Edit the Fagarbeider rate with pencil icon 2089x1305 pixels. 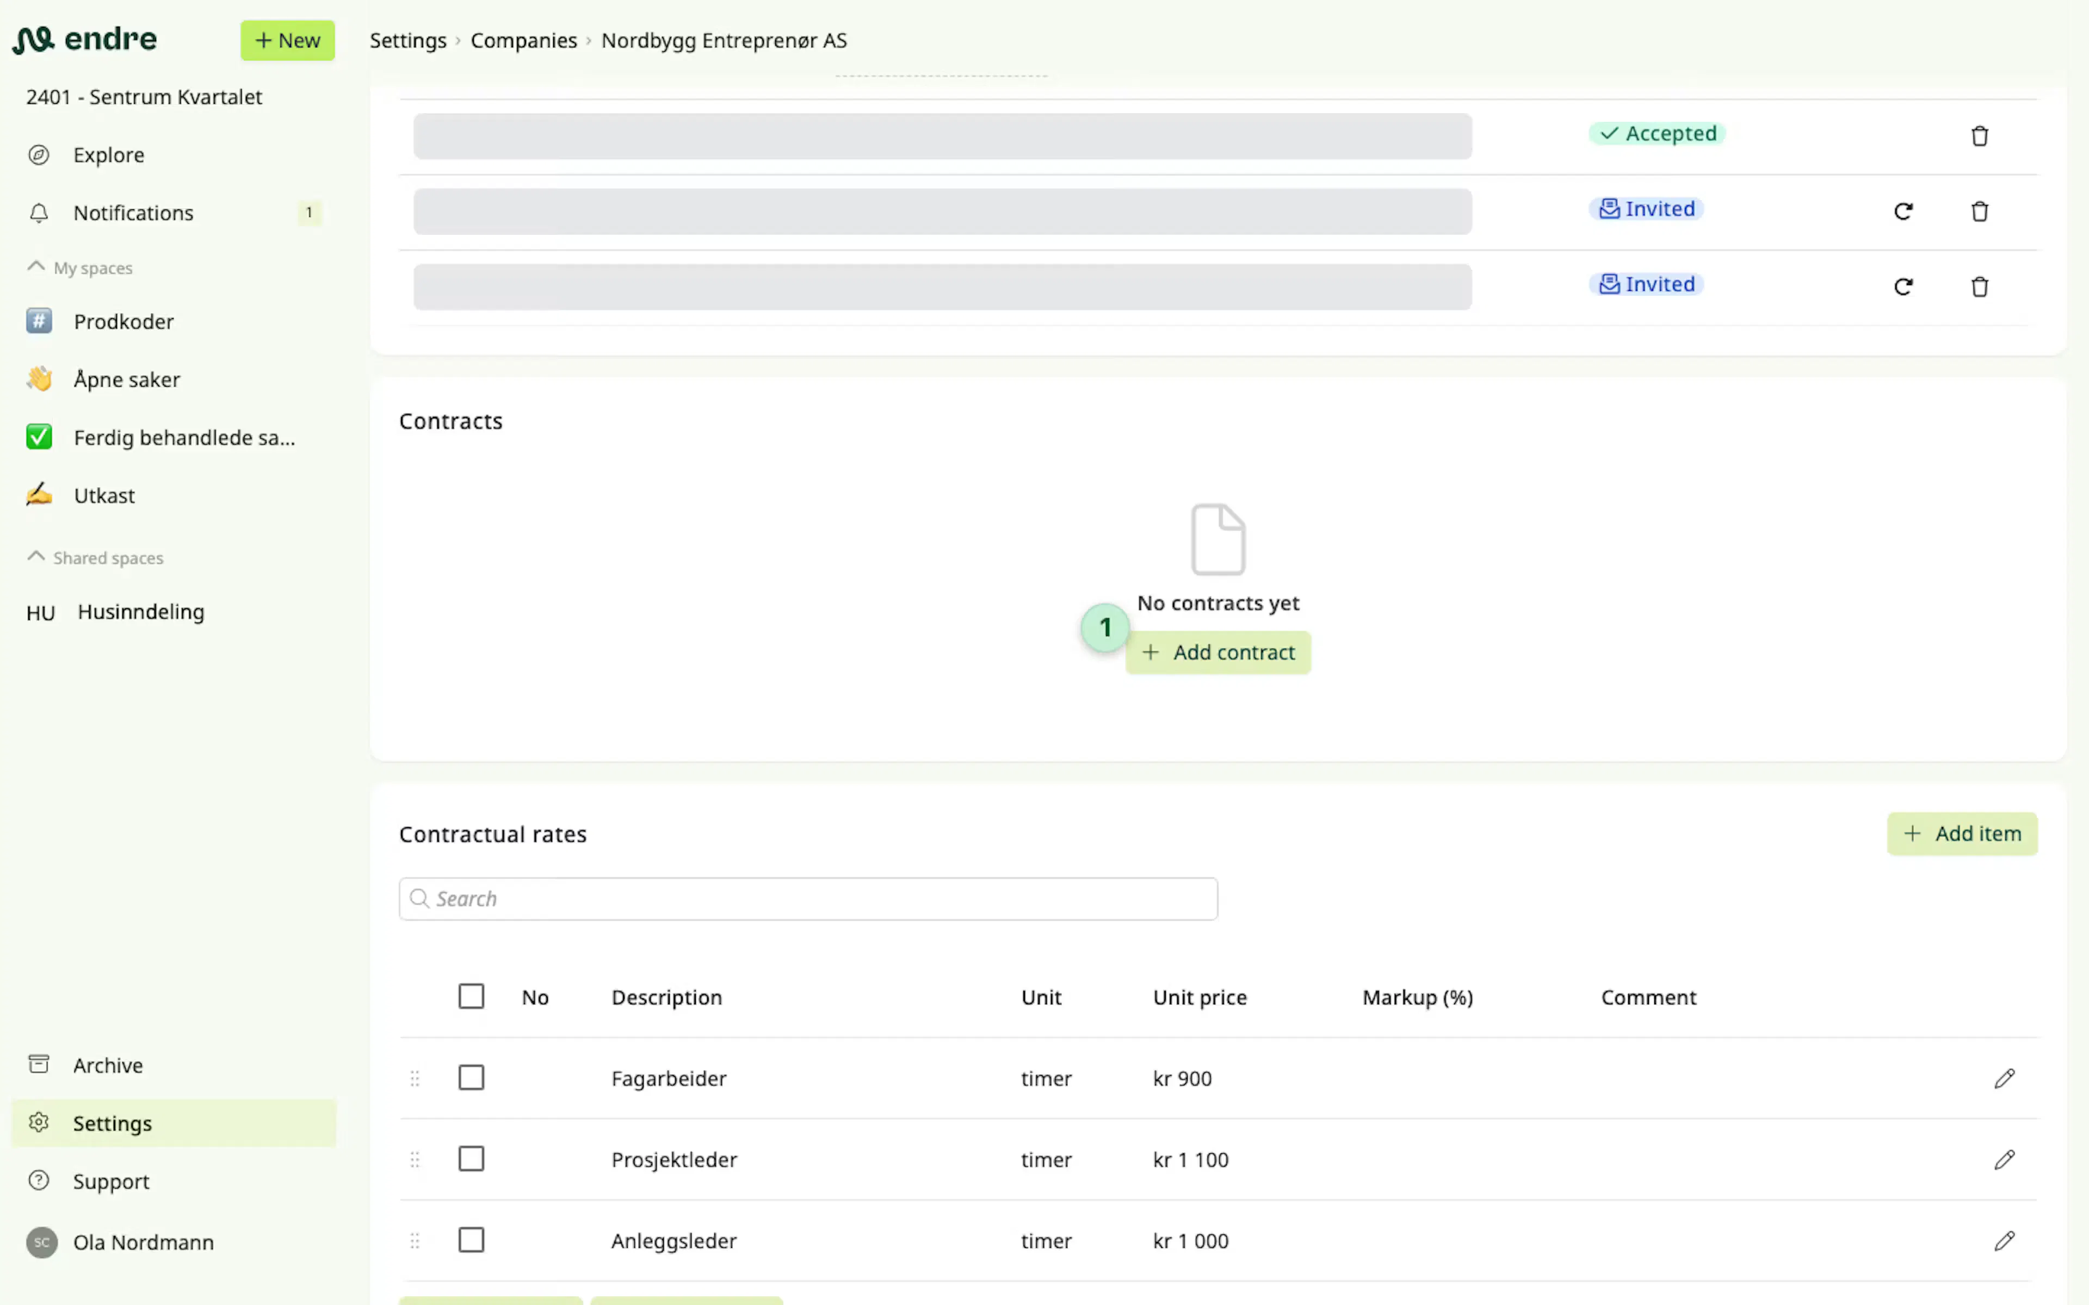point(2004,1079)
